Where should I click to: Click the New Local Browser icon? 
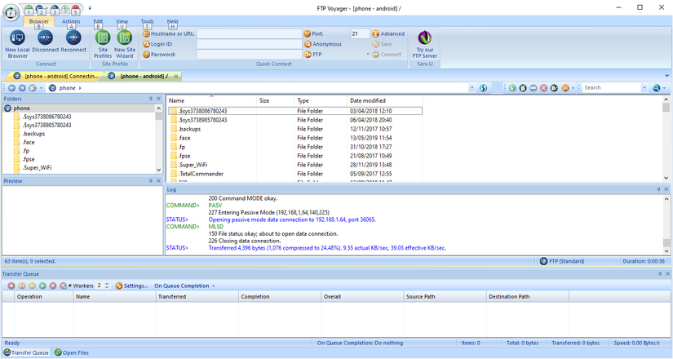pyautogui.click(x=17, y=38)
